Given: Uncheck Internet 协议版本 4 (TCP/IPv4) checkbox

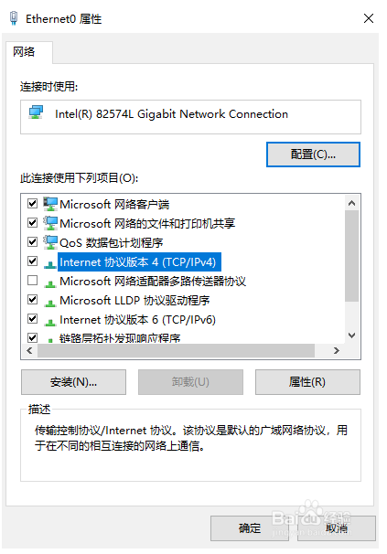Looking at the screenshot, I should pyautogui.click(x=33, y=261).
